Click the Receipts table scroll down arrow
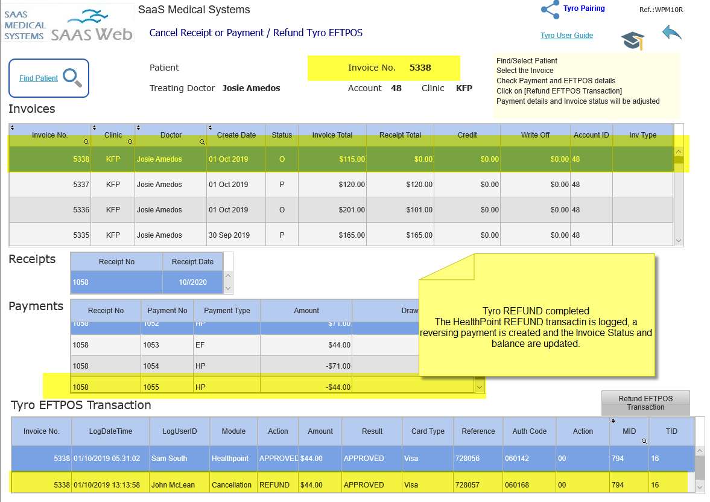 pos(228,288)
